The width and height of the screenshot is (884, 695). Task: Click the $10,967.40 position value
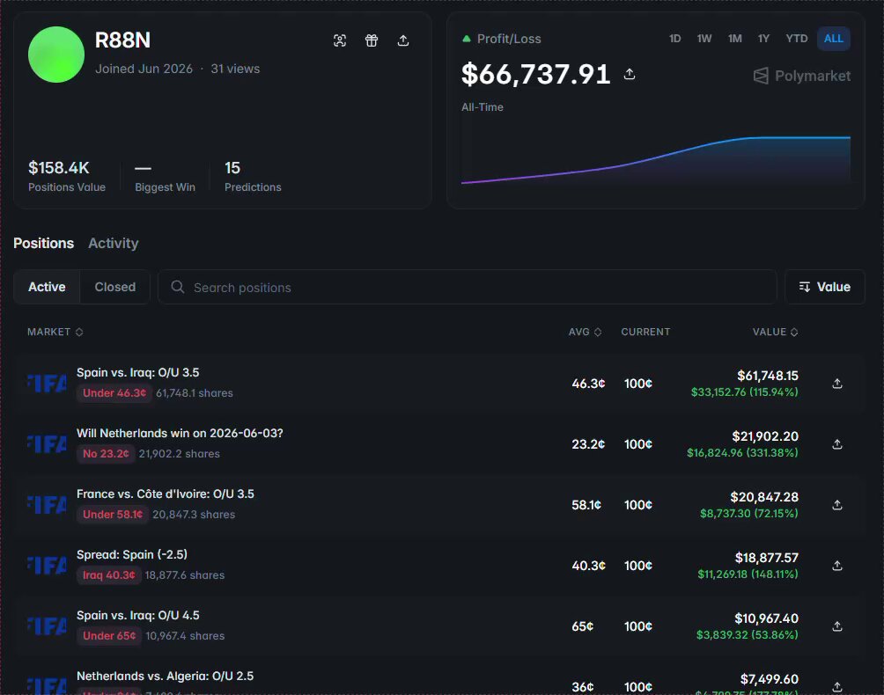(766, 618)
